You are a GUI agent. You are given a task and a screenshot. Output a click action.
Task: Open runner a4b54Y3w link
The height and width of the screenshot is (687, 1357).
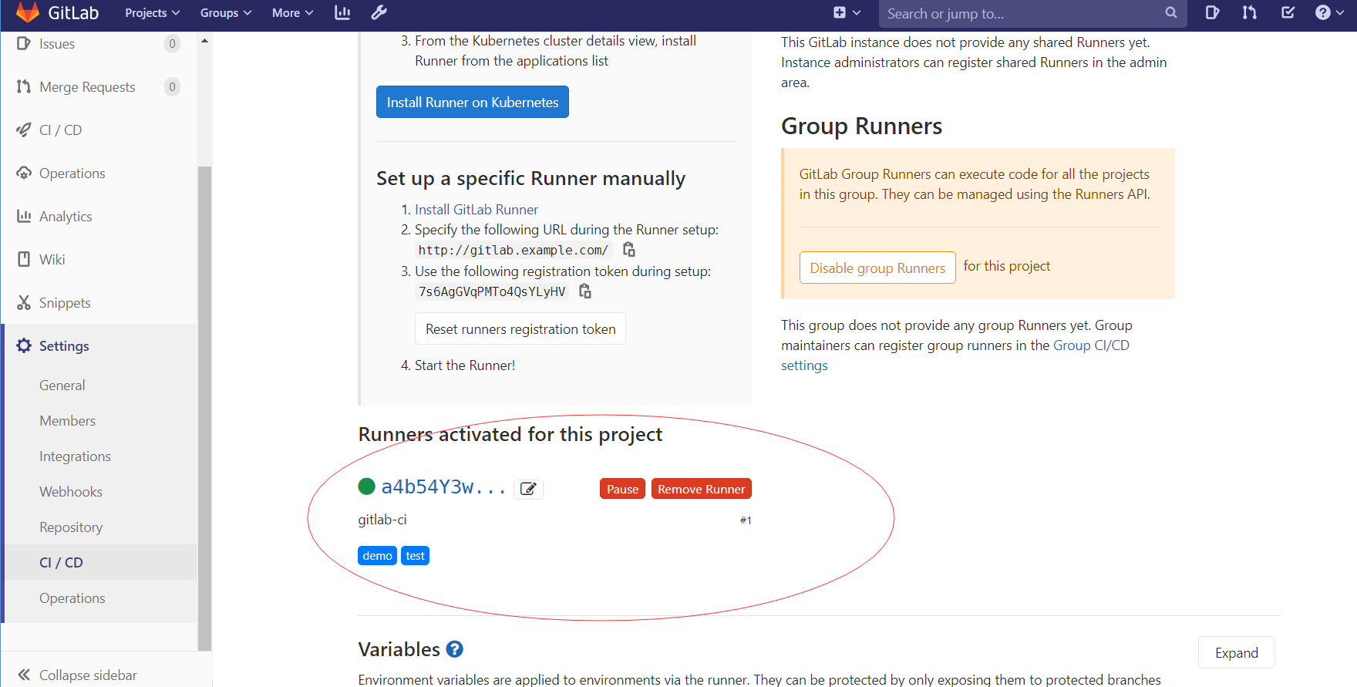[443, 487]
